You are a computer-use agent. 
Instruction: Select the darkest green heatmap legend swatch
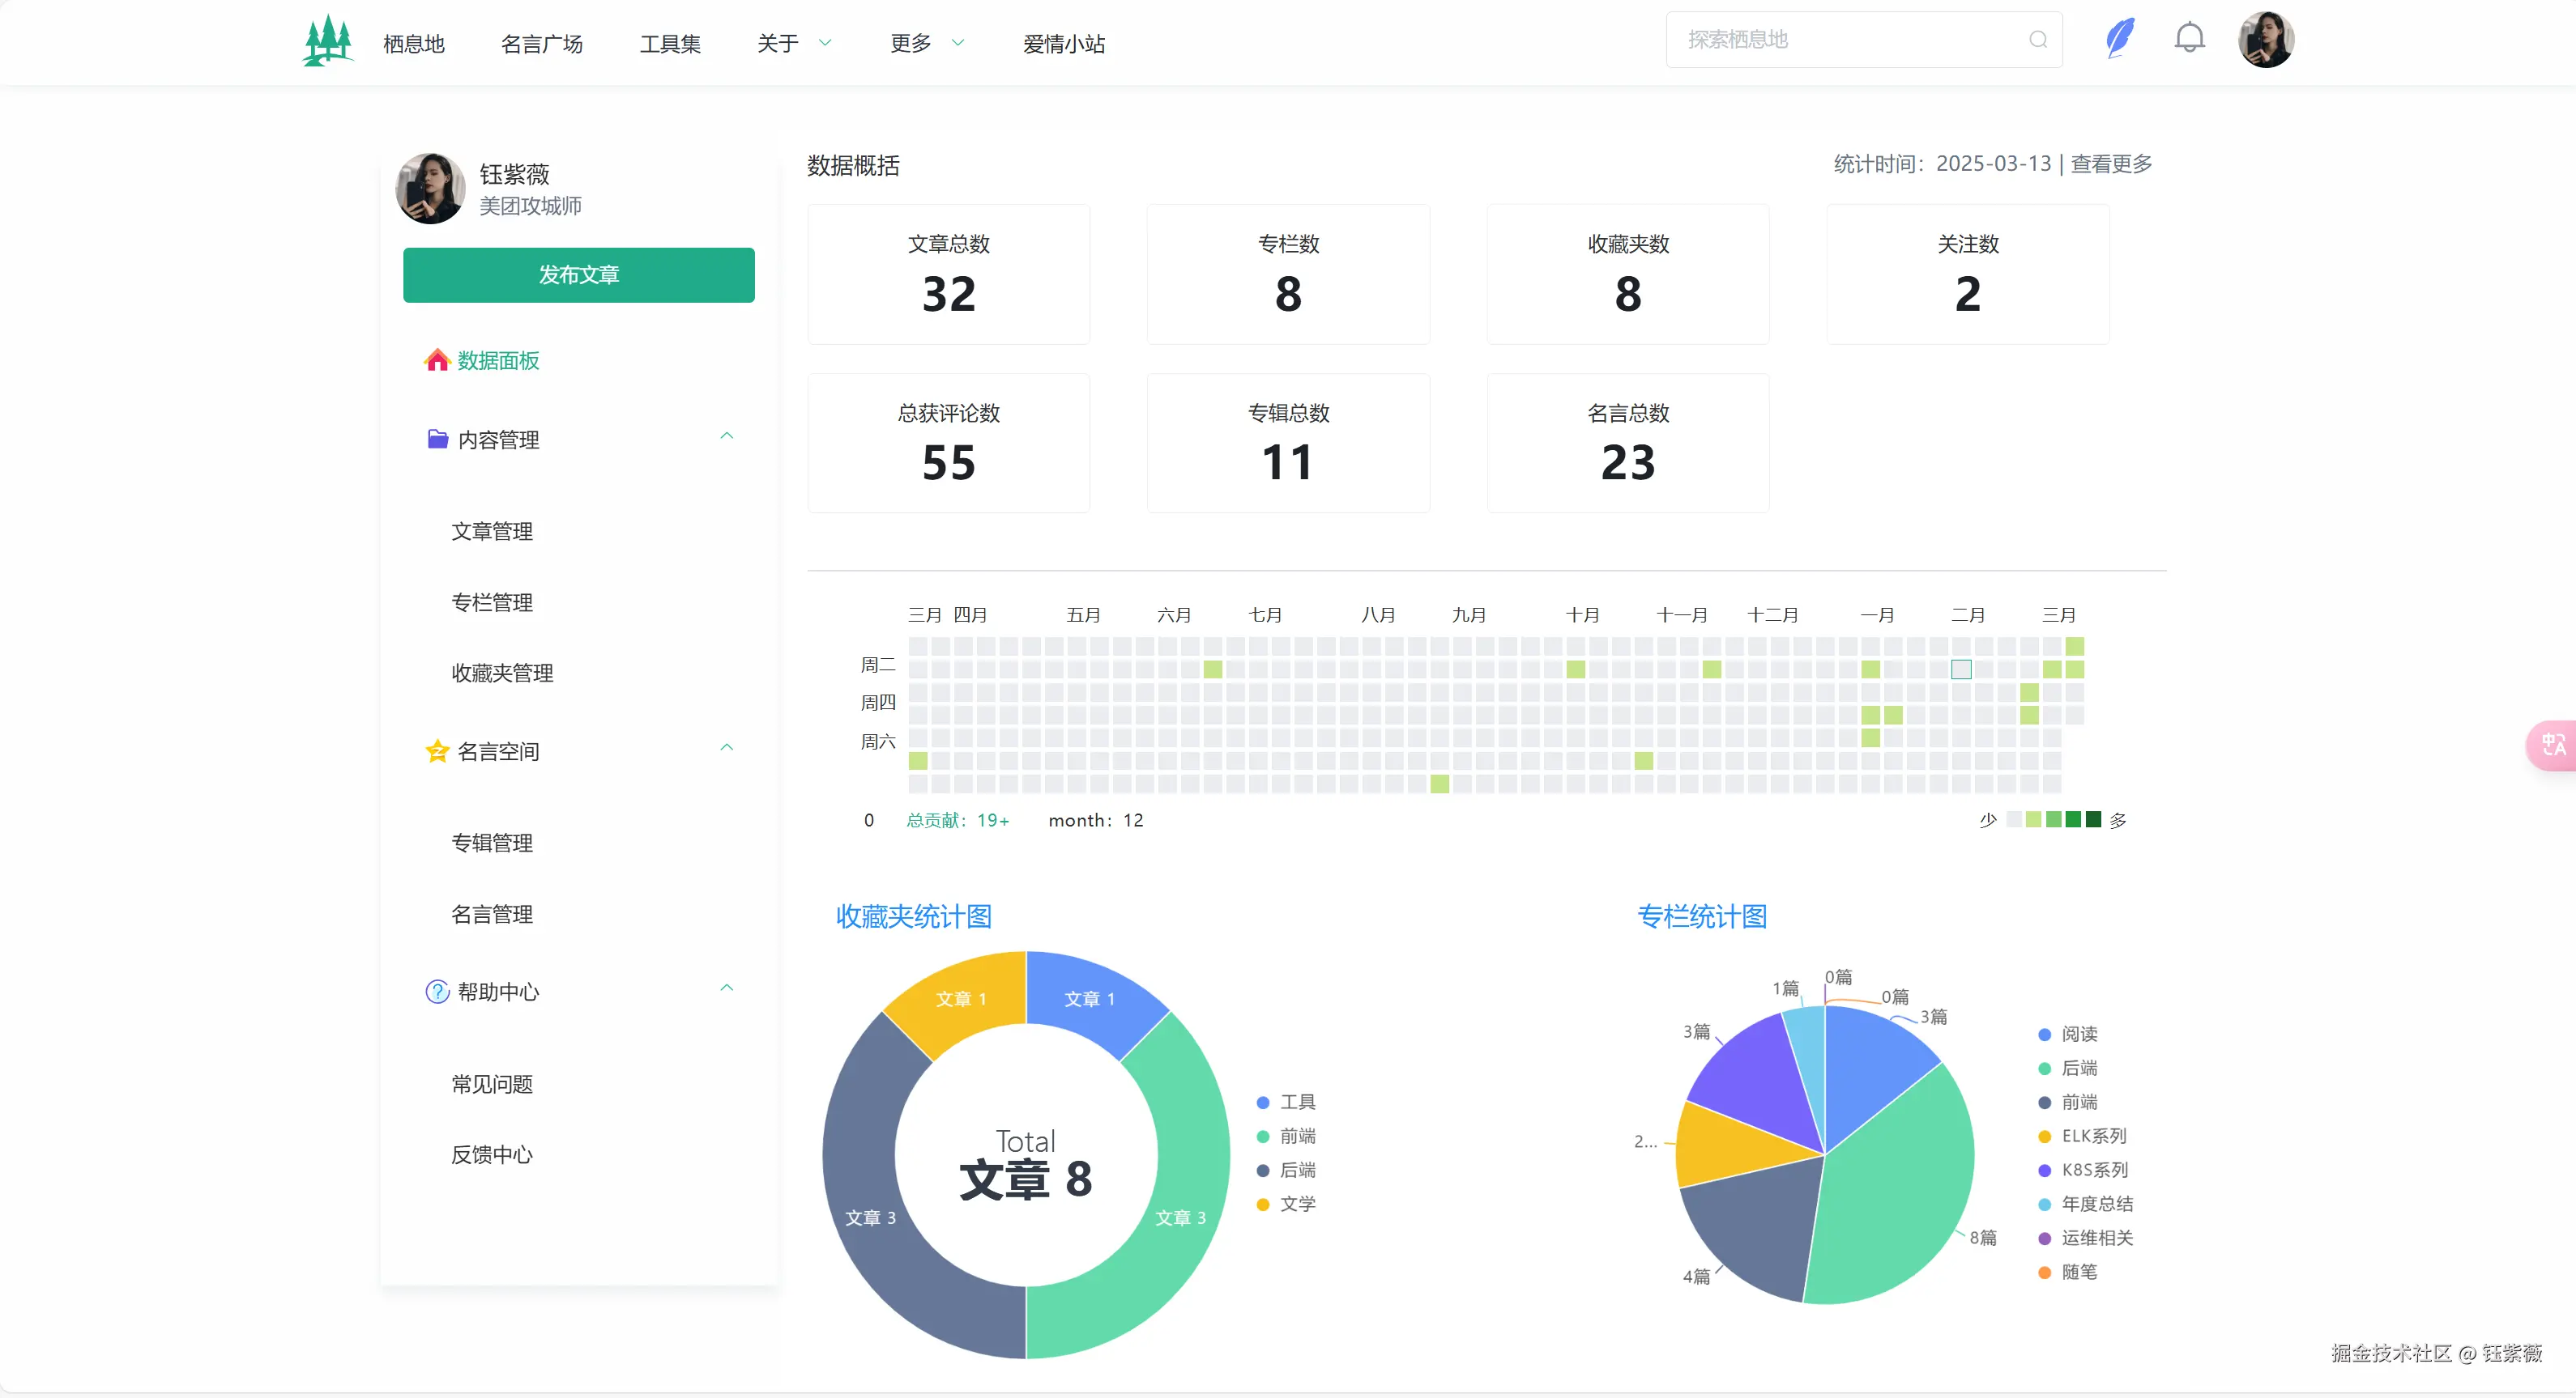[2094, 818]
